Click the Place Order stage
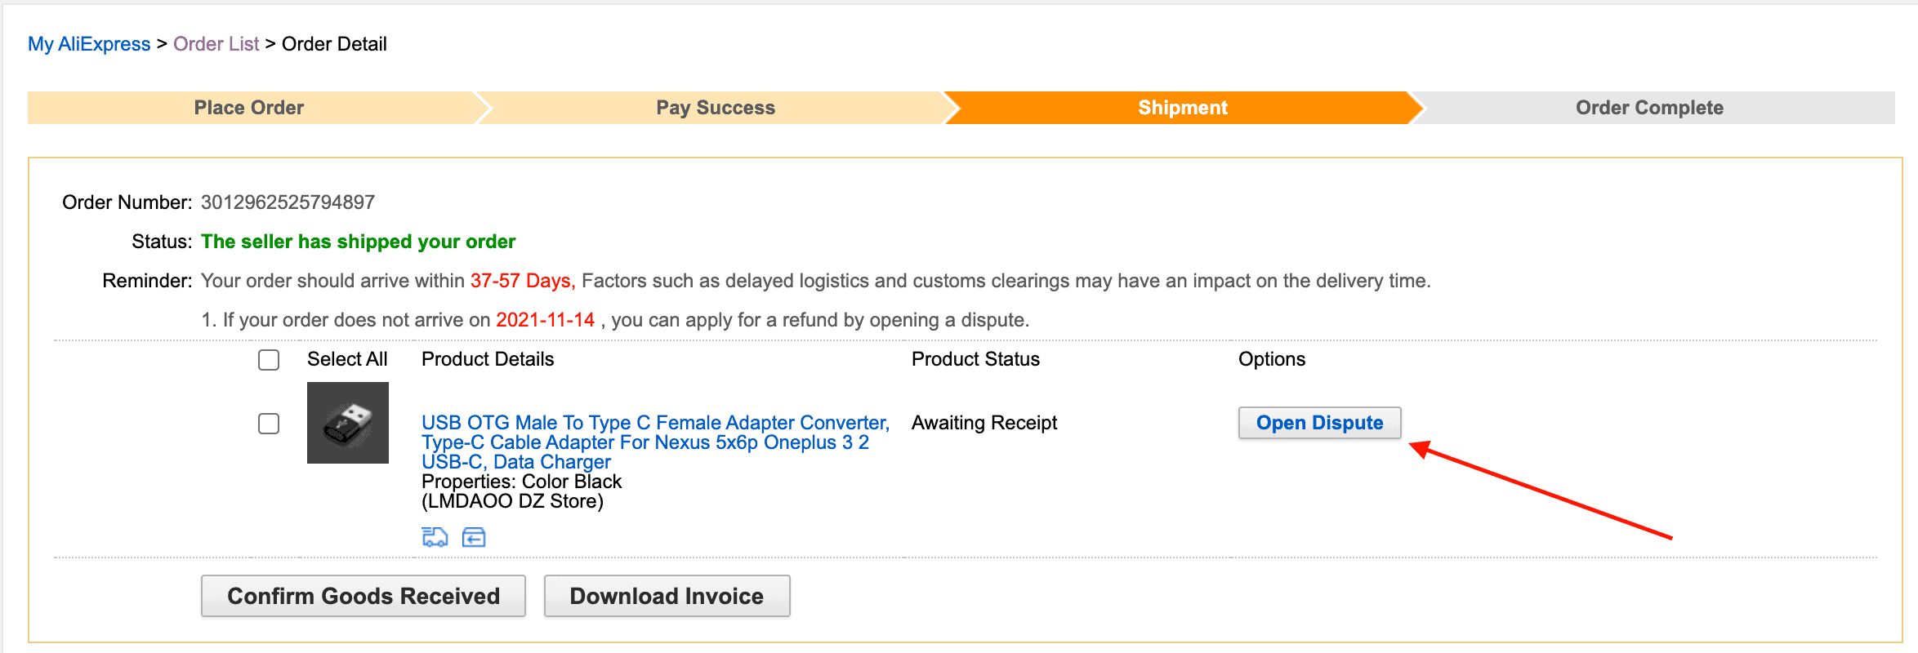The image size is (1918, 653). pyautogui.click(x=248, y=107)
